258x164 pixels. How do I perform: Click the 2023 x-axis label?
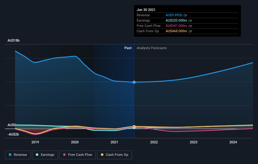click(194, 142)
